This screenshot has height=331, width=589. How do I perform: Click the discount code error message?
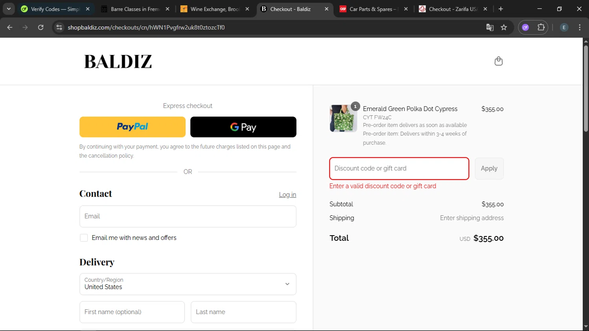[x=382, y=186]
